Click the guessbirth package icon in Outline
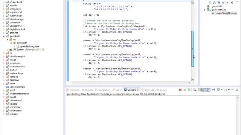241x135 pixels. pyautogui.click(x=208, y=6)
